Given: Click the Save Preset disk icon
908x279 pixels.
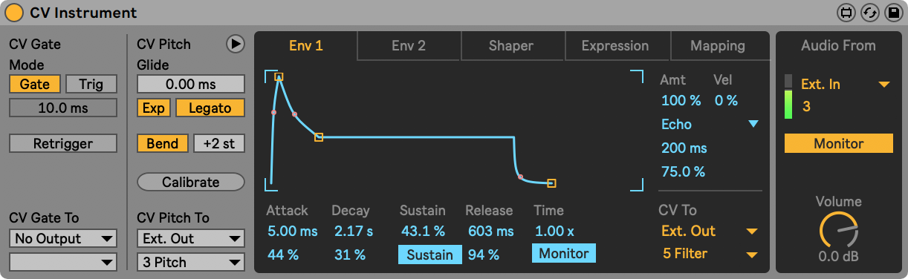Looking at the screenshot, I should pyautogui.click(x=892, y=13).
